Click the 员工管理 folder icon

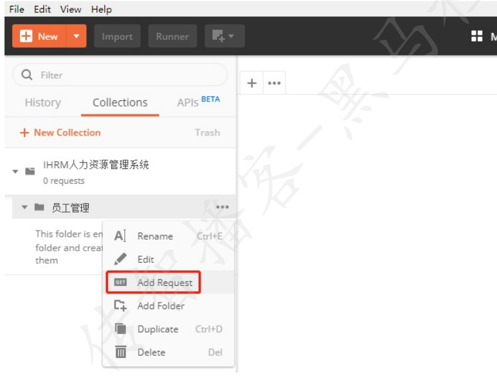click(39, 207)
